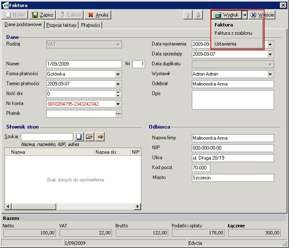This screenshot has height=248, width=289.
Task: Expand the Wydruk dropdown arrow
Action: click(x=245, y=15)
